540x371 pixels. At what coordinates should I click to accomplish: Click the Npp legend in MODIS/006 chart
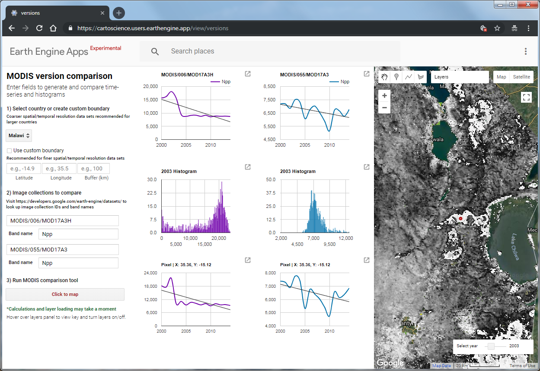pyautogui.click(x=220, y=82)
